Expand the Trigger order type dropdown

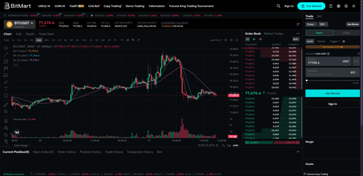335,41
